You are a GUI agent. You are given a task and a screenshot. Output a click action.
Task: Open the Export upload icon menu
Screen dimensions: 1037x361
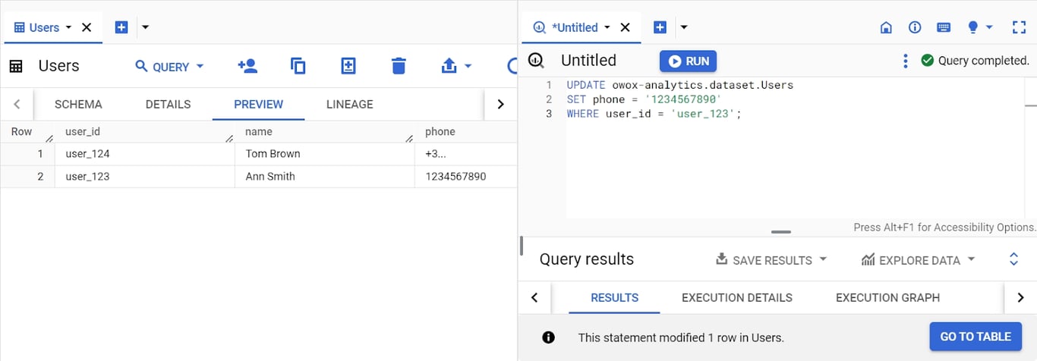tap(456, 66)
